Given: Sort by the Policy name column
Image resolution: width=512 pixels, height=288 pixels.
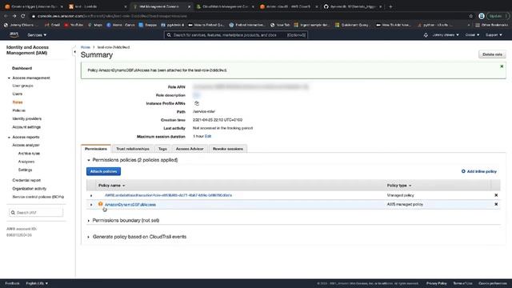Looking at the screenshot, I should pyautogui.click(x=111, y=185).
